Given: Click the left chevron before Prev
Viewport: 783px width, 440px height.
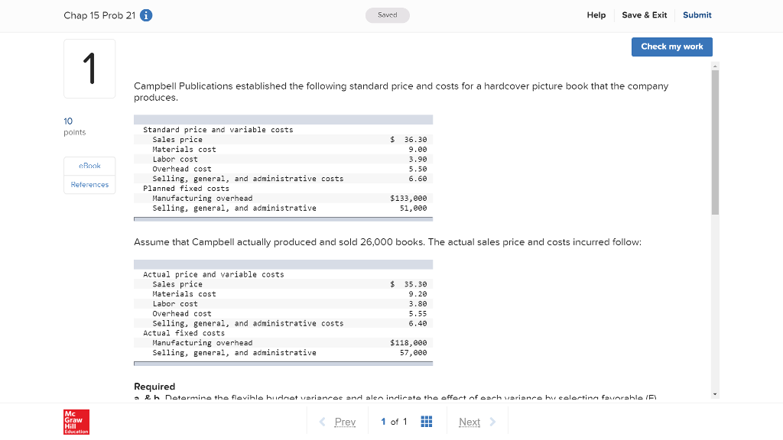Looking at the screenshot, I should pos(322,422).
